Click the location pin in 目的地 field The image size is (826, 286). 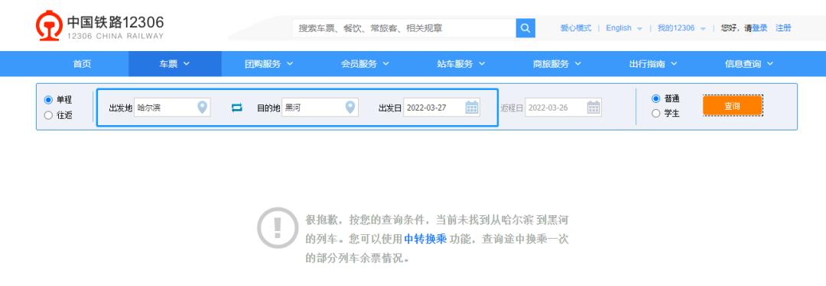tap(350, 108)
